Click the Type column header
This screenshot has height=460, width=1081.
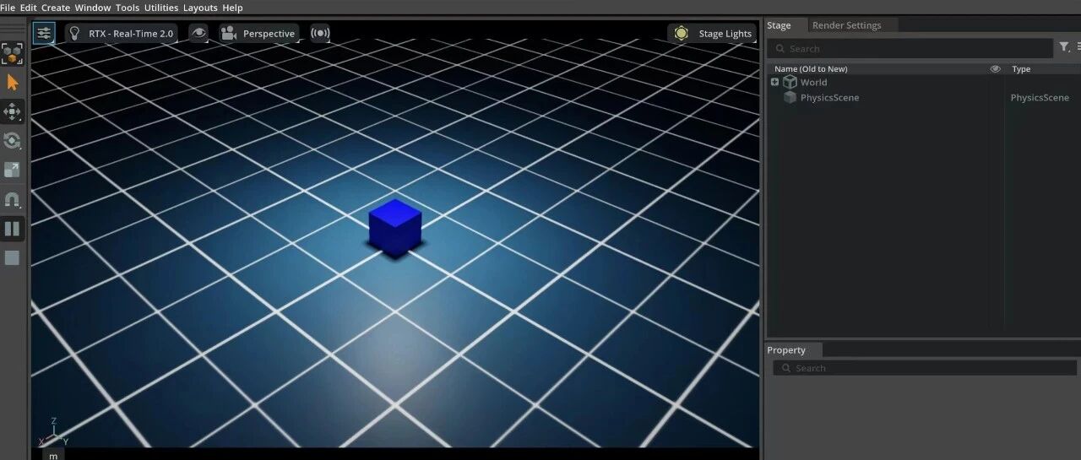coord(1021,69)
